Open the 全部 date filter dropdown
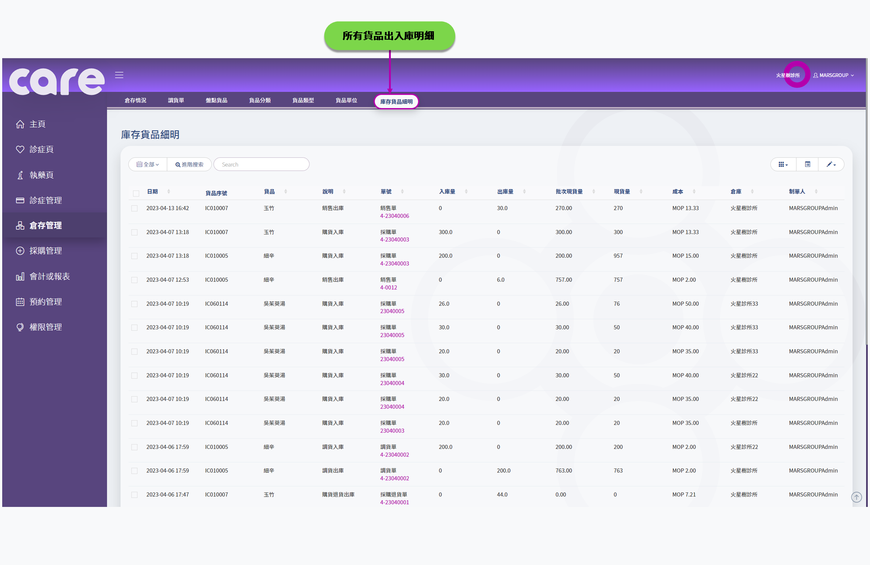 [147, 164]
